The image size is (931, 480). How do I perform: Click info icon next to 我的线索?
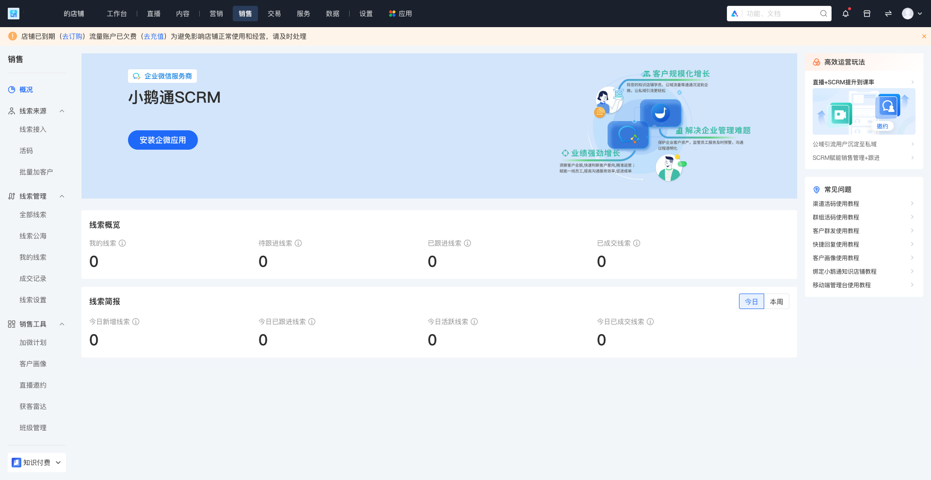(122, 243)
